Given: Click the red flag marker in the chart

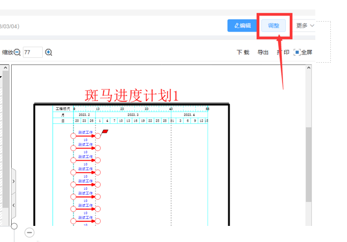Looking at the screenshot, I should point(105,132).
